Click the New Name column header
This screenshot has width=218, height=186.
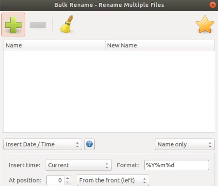pos(160,45)
